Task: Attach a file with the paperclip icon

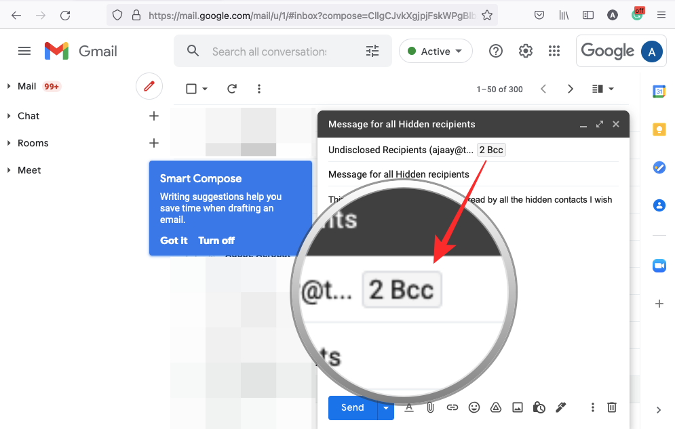Action: (431, 407)
